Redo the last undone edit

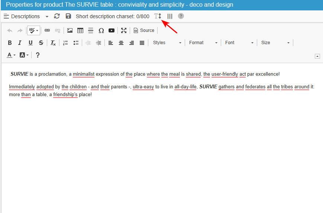coord(20,31)
